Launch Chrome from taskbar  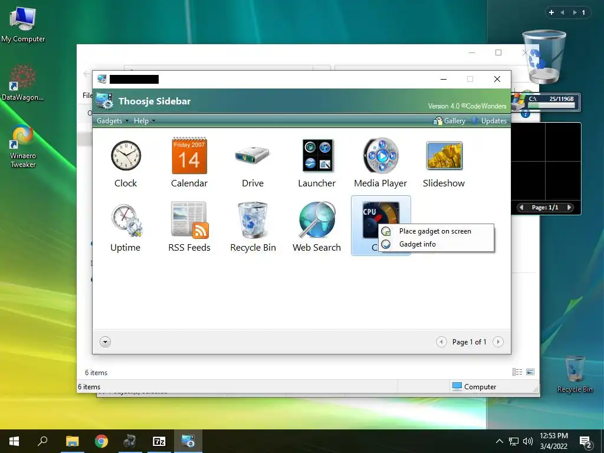pyautogui.click(x=101, y=441)
